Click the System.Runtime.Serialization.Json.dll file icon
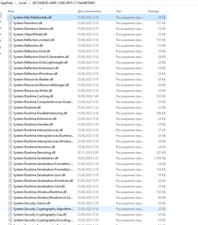This screenshot has height=225, width=198. point(10,175)
